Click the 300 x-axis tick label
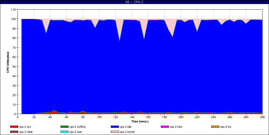The image size is (269, 135). pyautogui.click(x=262, y=117)
